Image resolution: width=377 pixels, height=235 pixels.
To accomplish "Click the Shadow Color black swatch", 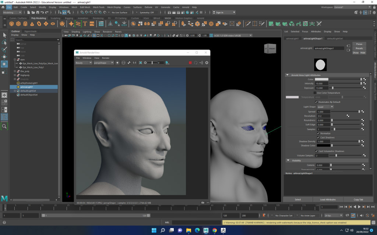I will coord(324,145).
